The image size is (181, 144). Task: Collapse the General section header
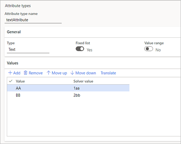tap(93, 32)
